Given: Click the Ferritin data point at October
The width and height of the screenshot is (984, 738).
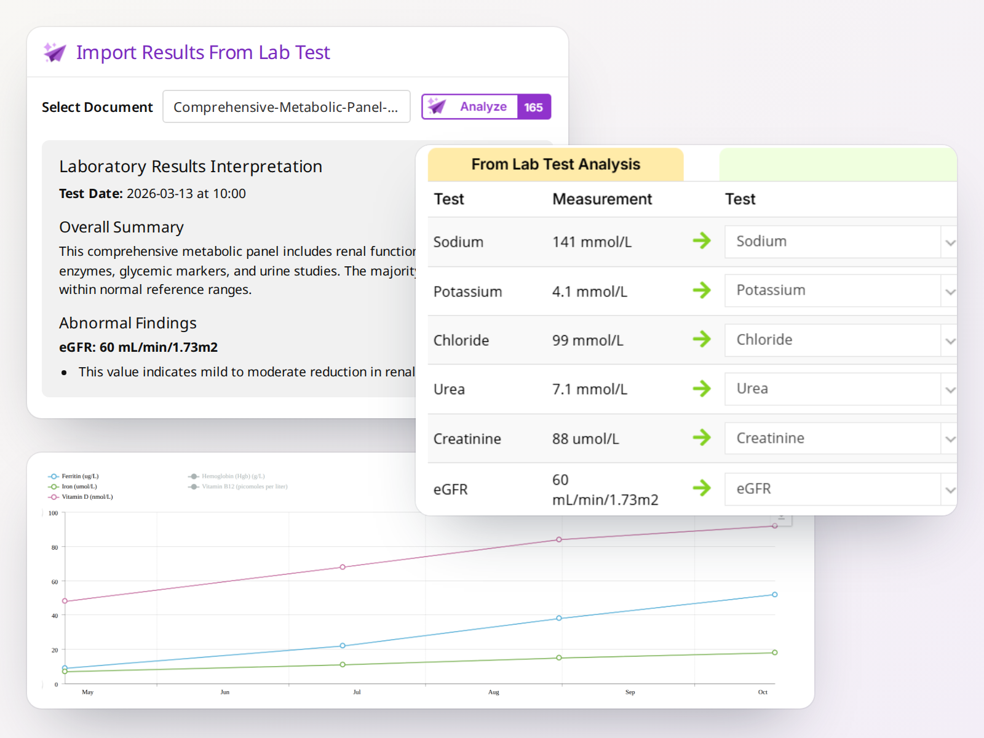Looking at the screenshot, I should coord(775,595).
